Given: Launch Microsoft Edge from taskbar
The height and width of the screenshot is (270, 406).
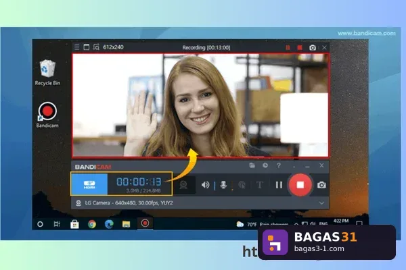Looking at the screenshot, I should click(x=109, y=224).
